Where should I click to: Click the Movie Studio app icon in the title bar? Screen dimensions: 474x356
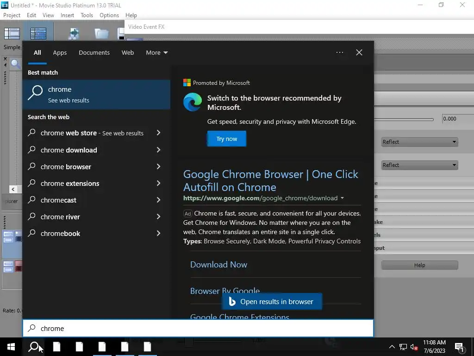coord(5,5)
